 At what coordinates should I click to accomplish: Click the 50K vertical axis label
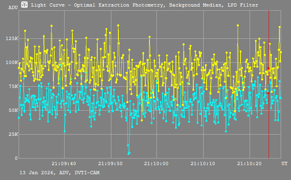[12, 110]
